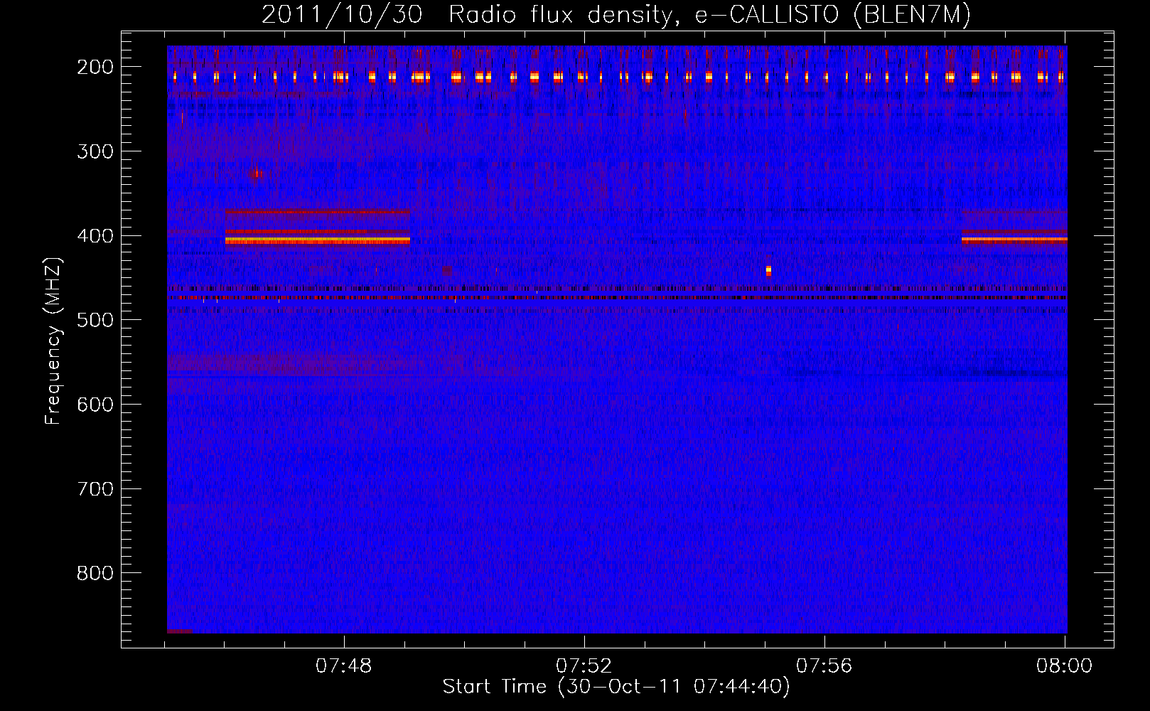This screenshot has height=711, width=1150.
Task: Click the 500 frequency tick label
Action: (95, 320)
